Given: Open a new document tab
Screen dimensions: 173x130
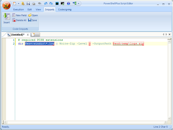Looking at the screenshot, I should (x=35, y=35).
